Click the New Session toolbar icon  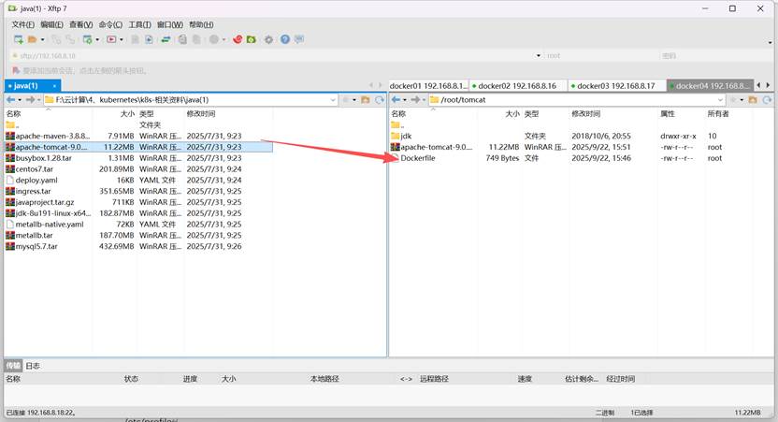[x=19, y=39]
